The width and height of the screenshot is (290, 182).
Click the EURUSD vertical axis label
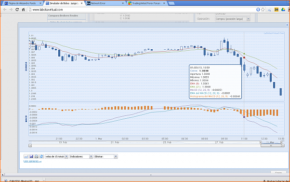[26, 66]
